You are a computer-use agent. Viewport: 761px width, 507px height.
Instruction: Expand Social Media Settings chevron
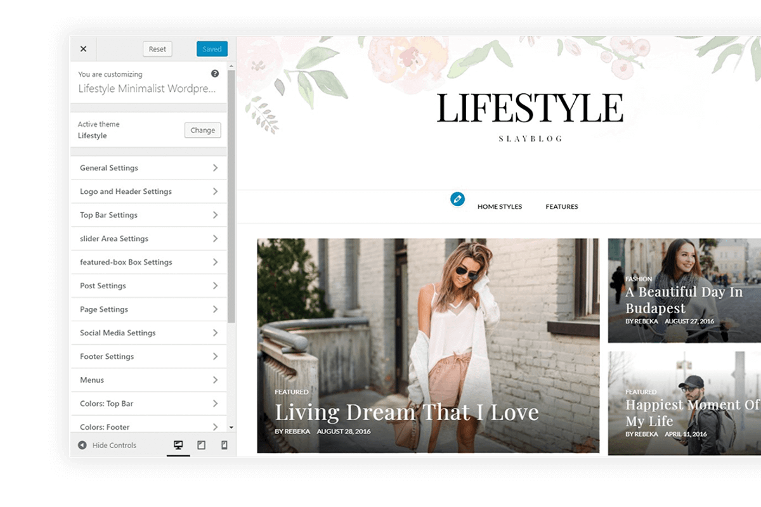click(x=215, y=333)
